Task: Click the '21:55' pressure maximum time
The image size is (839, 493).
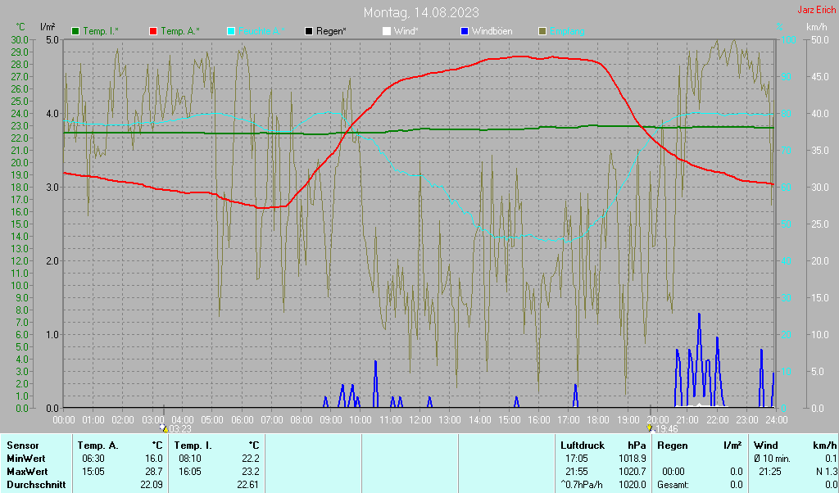Action: 576,473
